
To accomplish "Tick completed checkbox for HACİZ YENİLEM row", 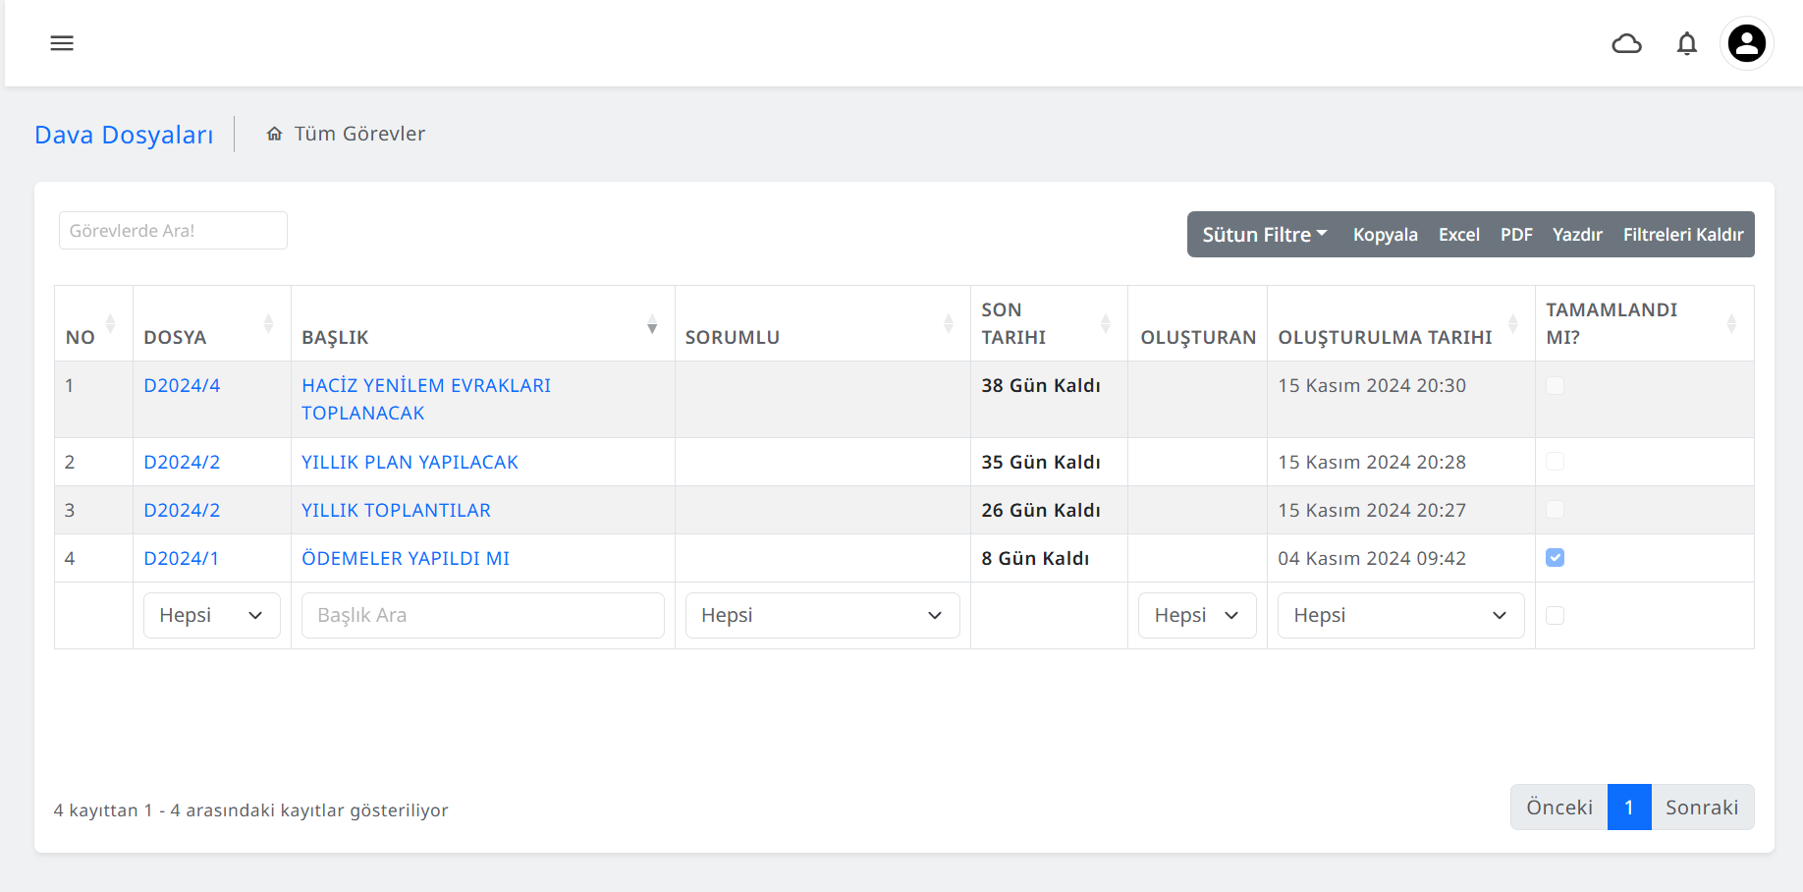I will (1555, 386).
